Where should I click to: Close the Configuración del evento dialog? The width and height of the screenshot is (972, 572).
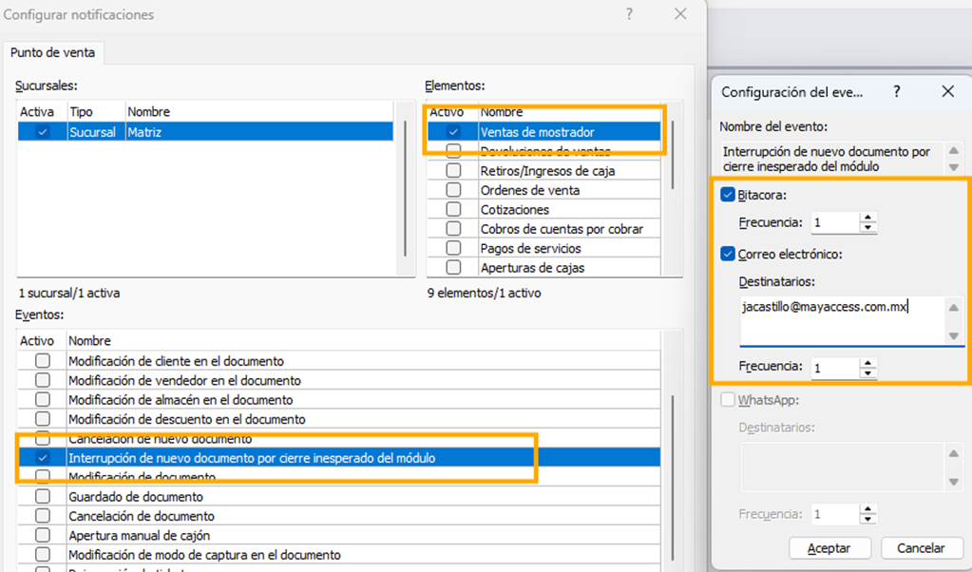click(x=947, y=91)
